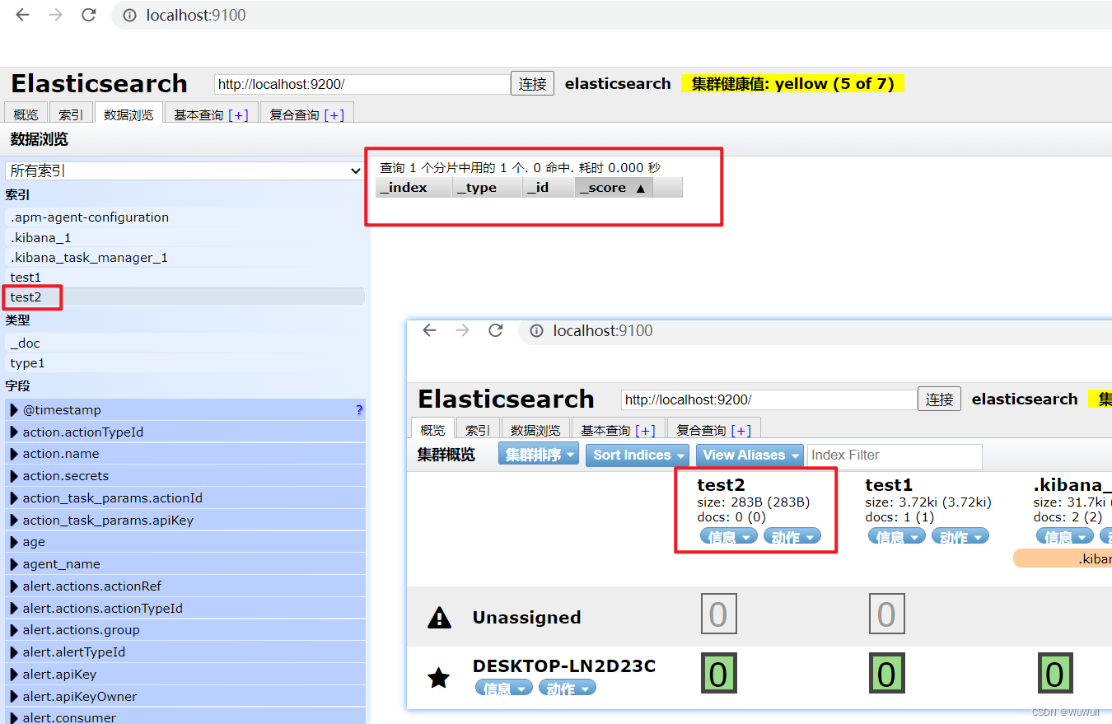The image size is (1112, 724).
Task: Click the green shard 0 under .kibana index
Action: pyautogui.click(x=1054, y=674)
